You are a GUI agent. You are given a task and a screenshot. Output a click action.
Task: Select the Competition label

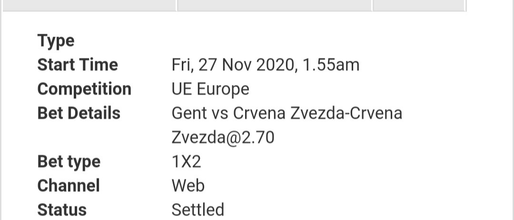click(84, 89)
